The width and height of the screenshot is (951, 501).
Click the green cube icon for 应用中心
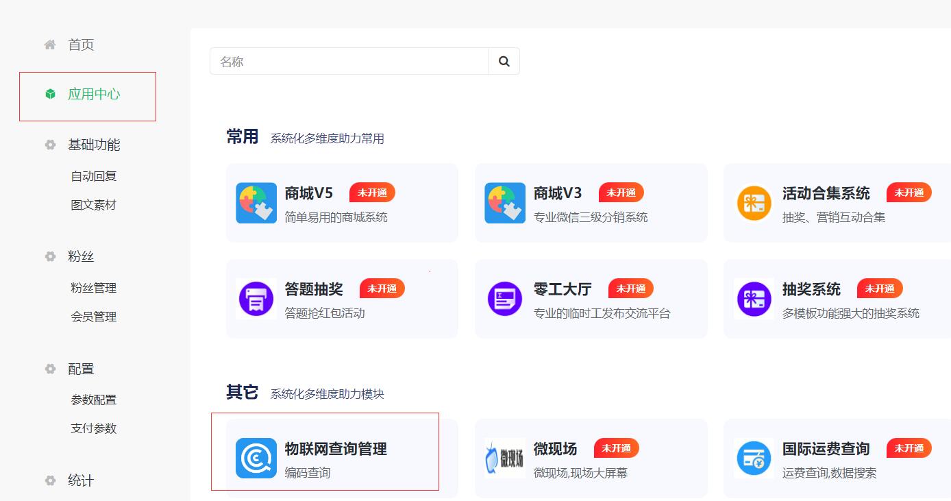coord(50,94)
